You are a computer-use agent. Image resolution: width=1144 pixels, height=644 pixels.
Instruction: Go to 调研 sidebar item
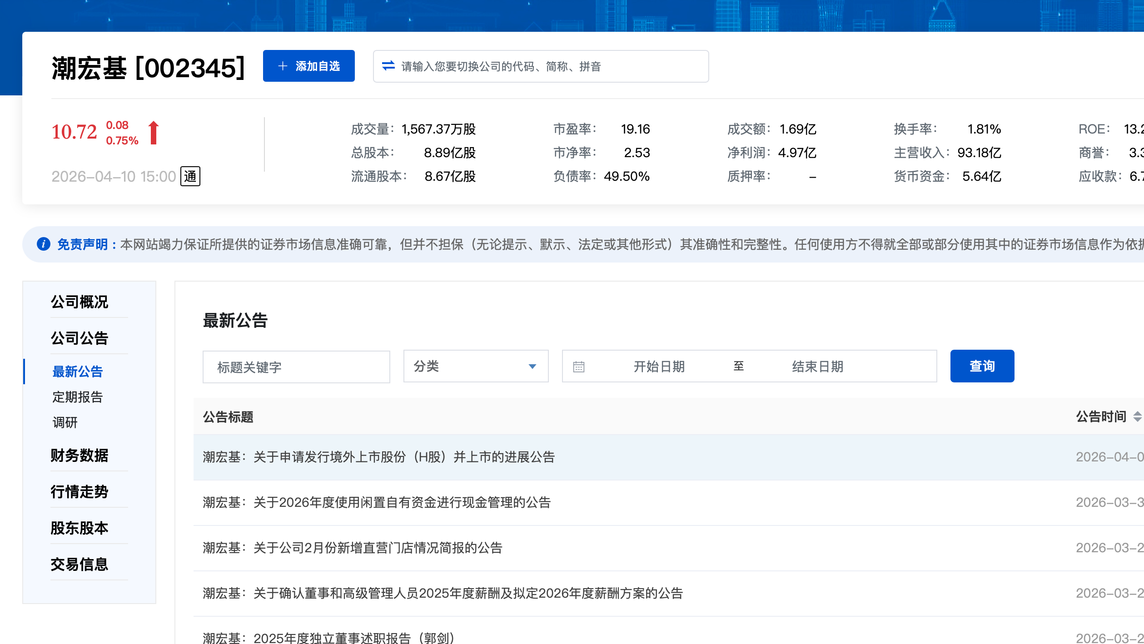click(65, 422)
